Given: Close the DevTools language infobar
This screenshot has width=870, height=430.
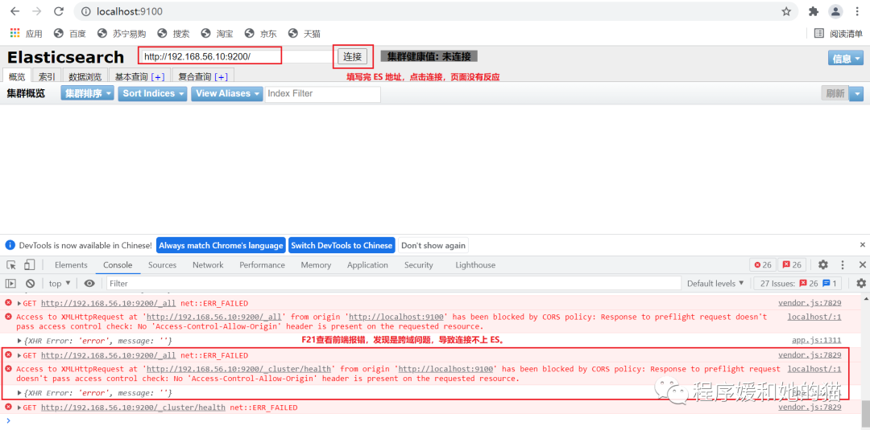Looking at the screenshot, I should coord(863,244).
